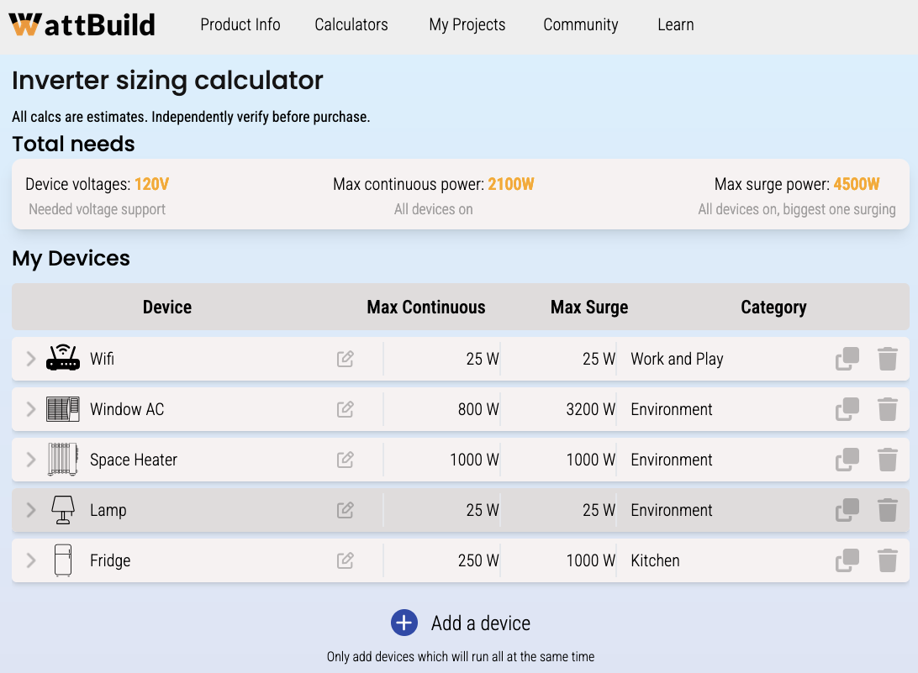Go to My Projects
The image size is (918, 673).
click(467, 24)
